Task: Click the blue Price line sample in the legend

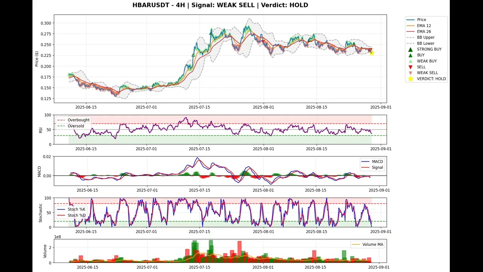Action: (x=411, y=20)
